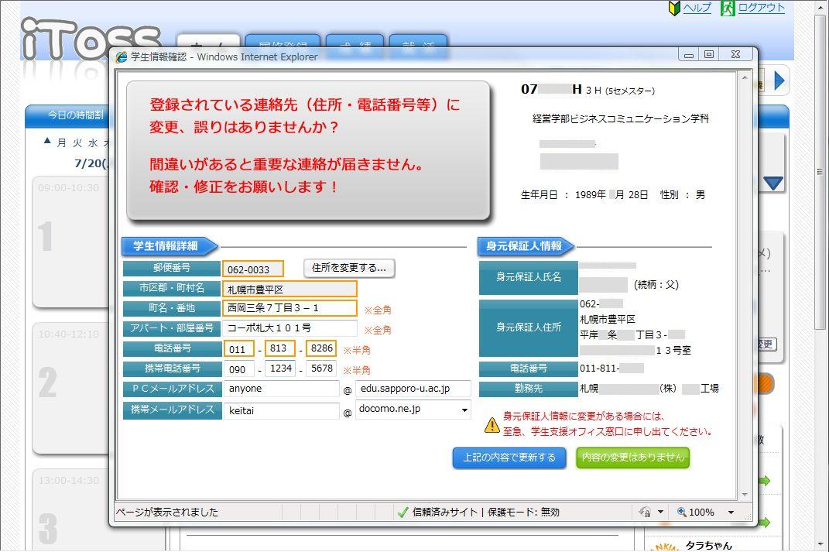Click the Internet Explorer icon in the title bar
The width and height of the screenshot is (829, 552).
[122, 57]
